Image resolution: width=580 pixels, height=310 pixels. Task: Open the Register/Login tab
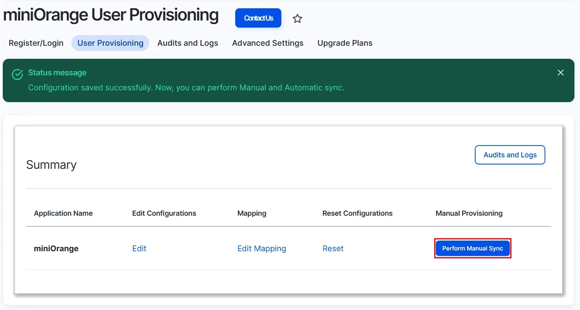(x=36, y=43)
